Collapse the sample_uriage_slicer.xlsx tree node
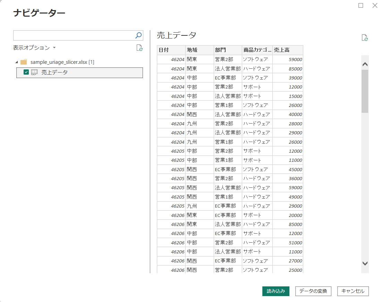This screenshot has height=302, width=380. tap(17, 62)
